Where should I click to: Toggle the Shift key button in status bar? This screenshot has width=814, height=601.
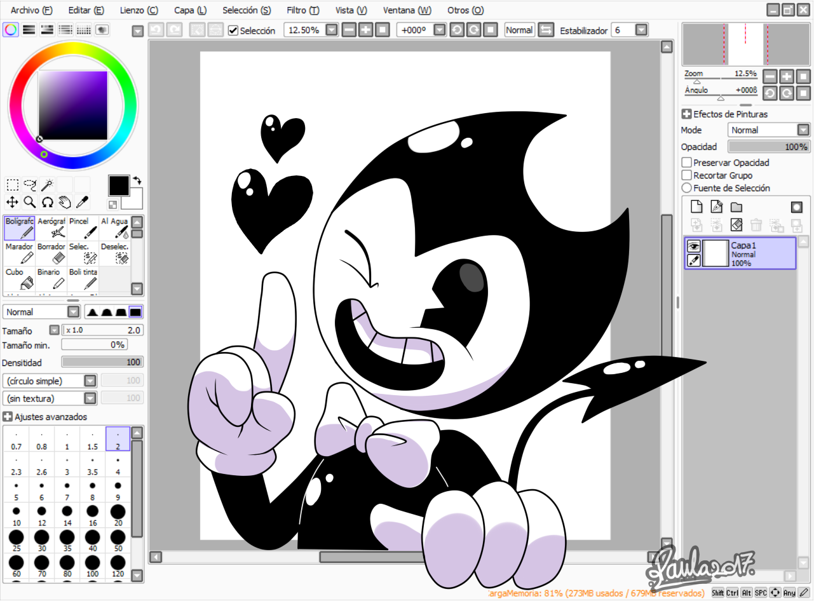(718, 593)
